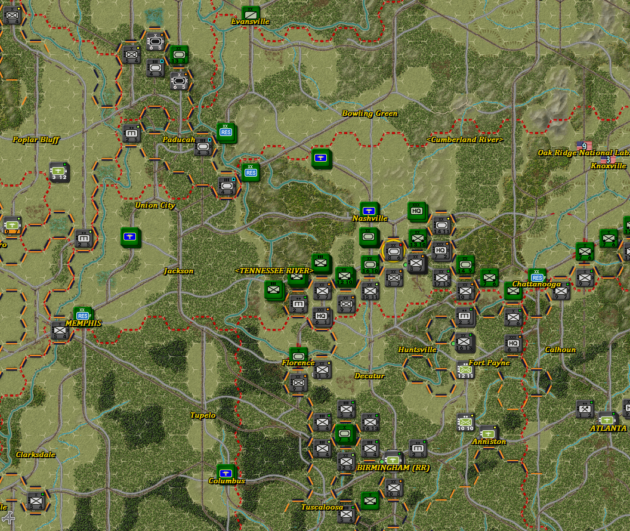Click the air unit above Anniston label

point(488,434)
